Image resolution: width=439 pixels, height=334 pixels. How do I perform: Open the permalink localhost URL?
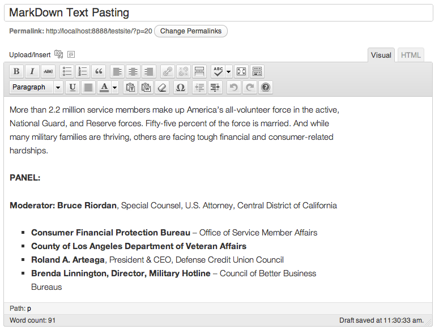point(99,31)
